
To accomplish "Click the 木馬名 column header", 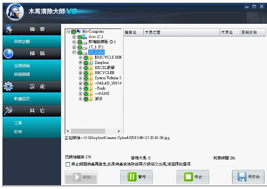I will pyautogui.click(x=230, y=32).
